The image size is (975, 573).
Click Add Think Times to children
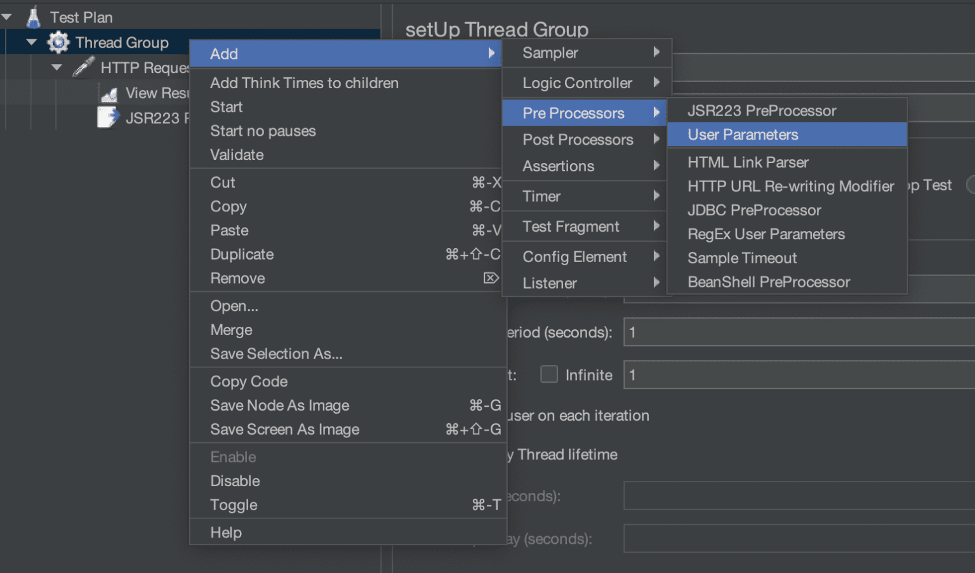(x=304, y=83)
